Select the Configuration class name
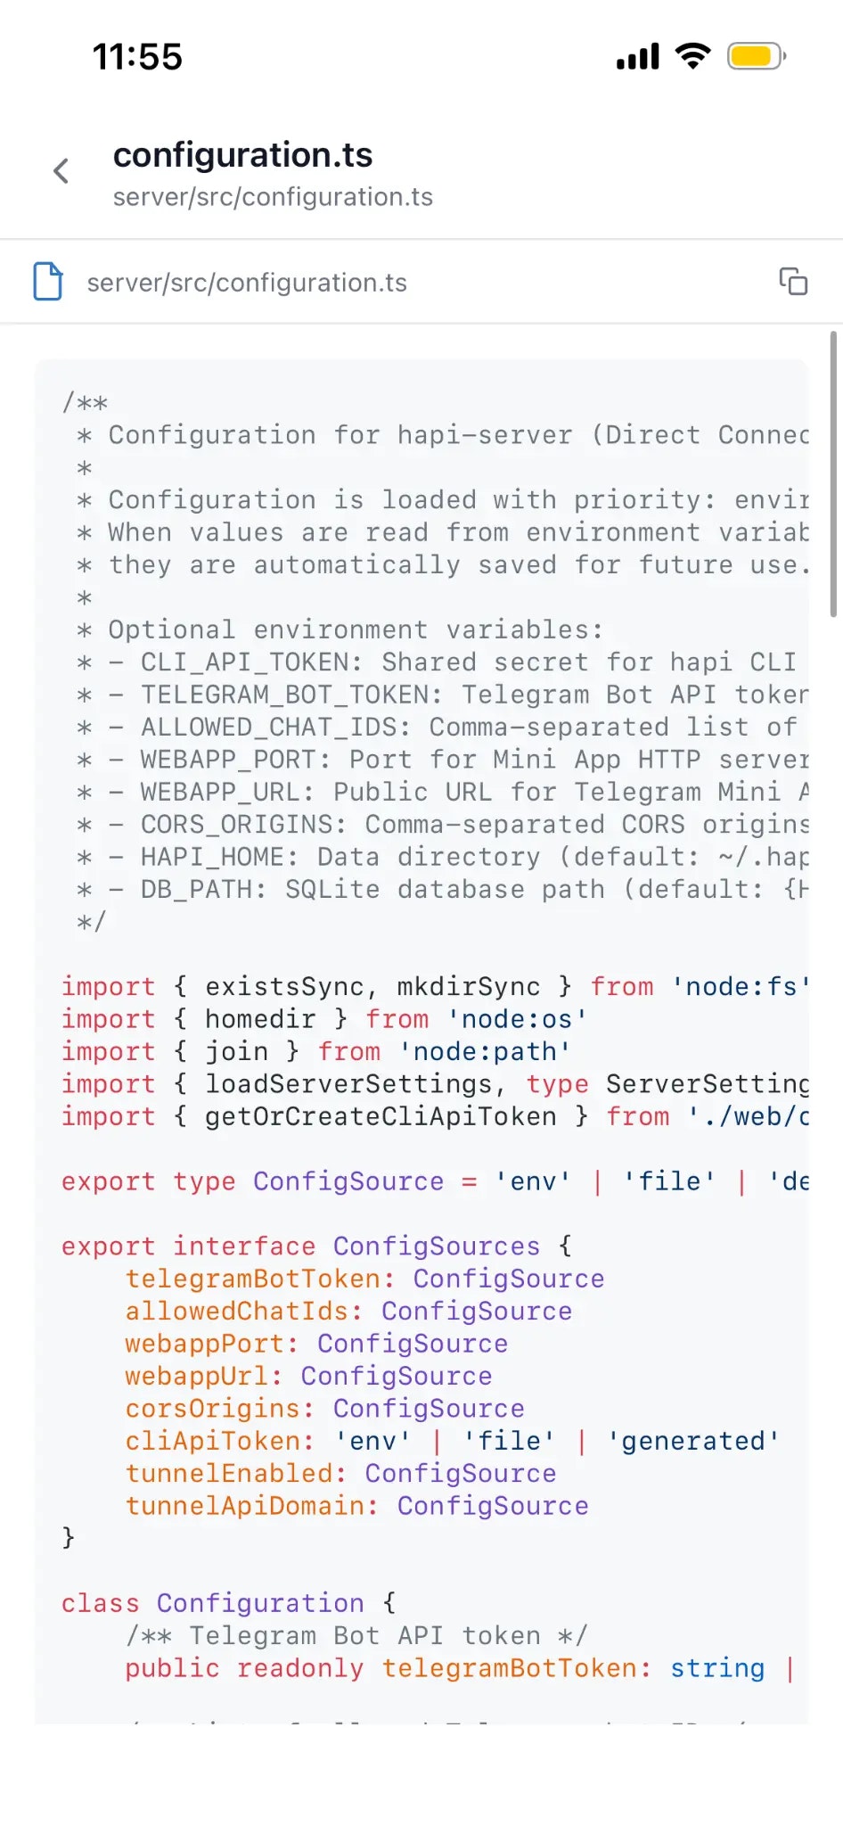The width and height of the screenshot is (843, 1826). click(x=259, y=1602)
